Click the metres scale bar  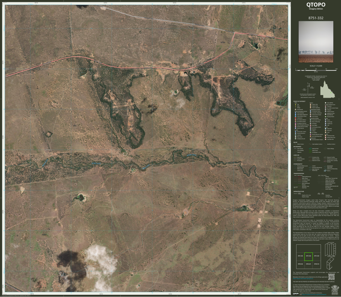[316, 70]
